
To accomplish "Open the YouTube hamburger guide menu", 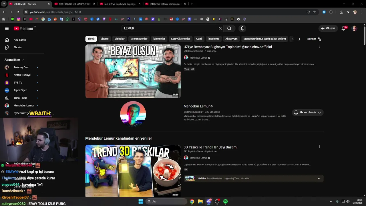I will coord(7,28).
